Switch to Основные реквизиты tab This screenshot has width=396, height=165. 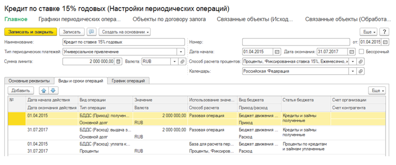coord(29,81)
